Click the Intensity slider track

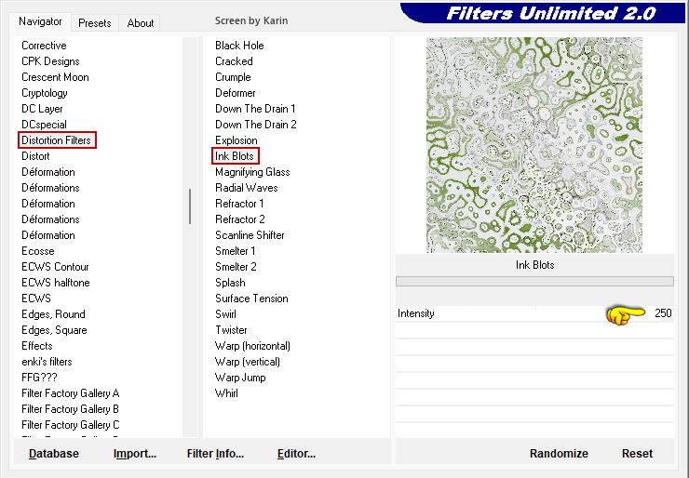click(x=521, y=314)
